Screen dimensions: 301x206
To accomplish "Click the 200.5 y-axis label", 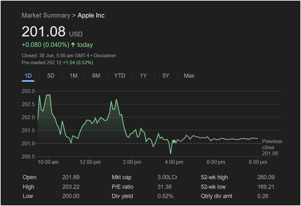I will [x=28, y=156].
